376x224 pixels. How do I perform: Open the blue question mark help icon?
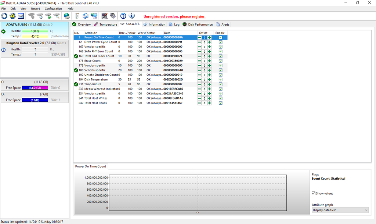(123, 16)
